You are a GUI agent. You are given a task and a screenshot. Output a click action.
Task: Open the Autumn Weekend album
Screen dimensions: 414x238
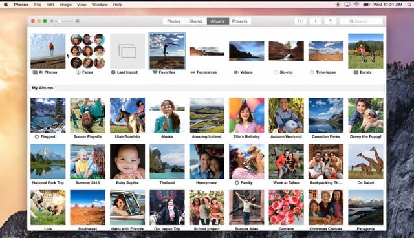286,115
